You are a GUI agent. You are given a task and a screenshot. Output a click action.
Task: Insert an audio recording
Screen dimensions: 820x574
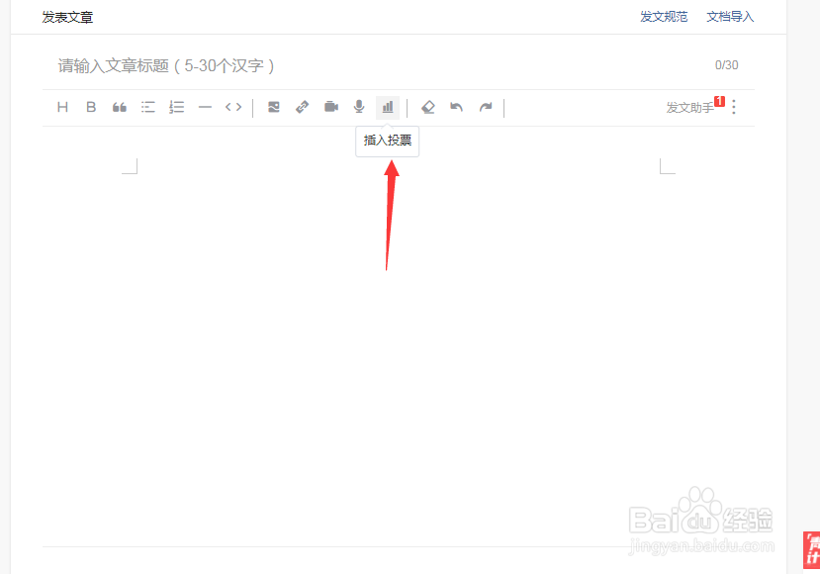point(358,107)
